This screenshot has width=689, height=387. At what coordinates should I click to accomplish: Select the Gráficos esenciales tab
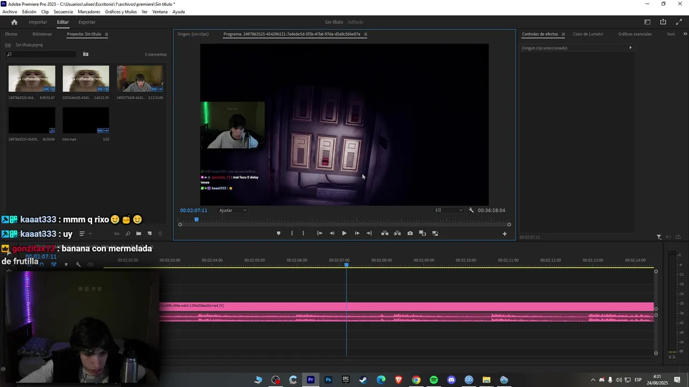tap(635, 34)
